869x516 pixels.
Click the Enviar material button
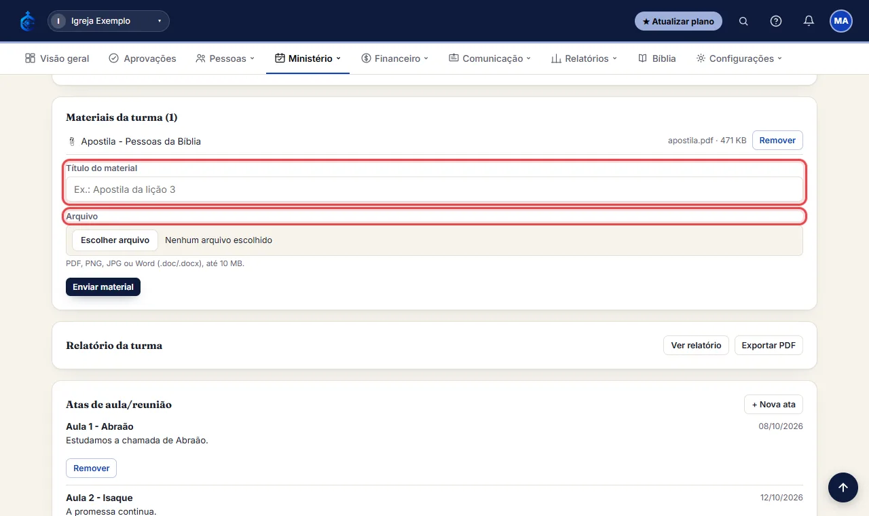(x=103, y=287)
